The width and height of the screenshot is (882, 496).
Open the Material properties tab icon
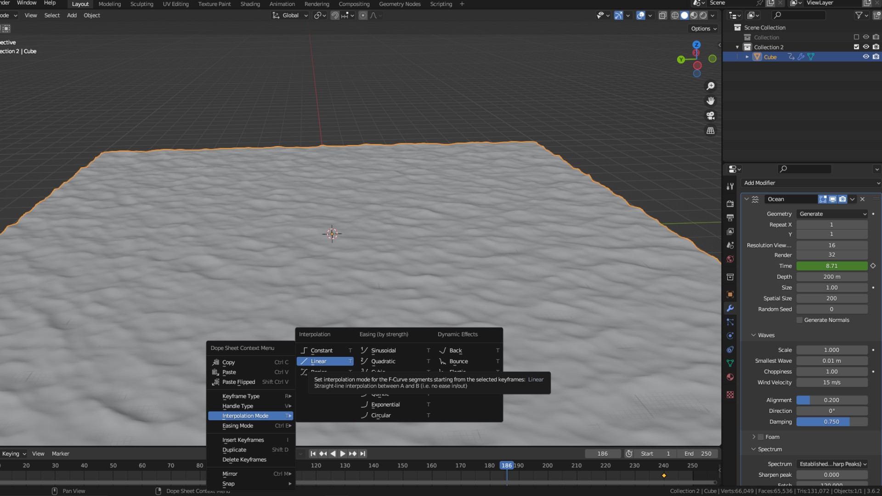[x=730, y=377]
